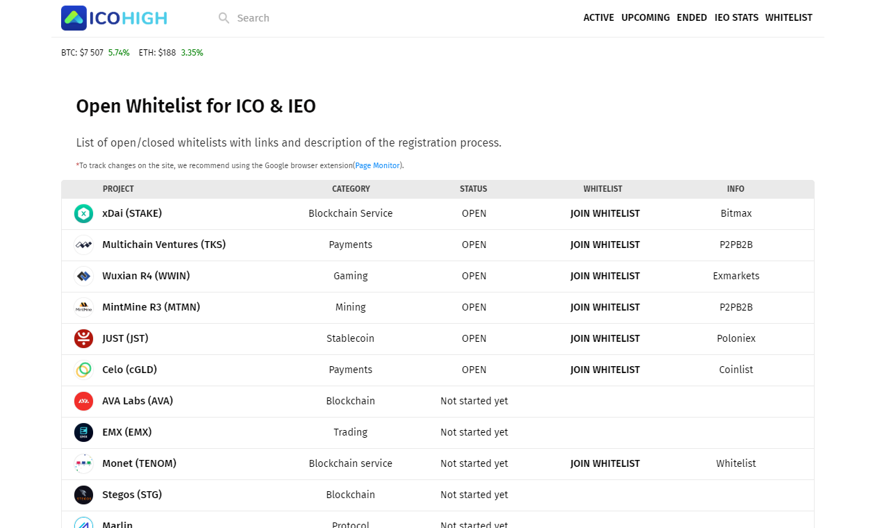Click P2PB2B in the MintMine R3 row
882x528 pixels.
(736, 308)
